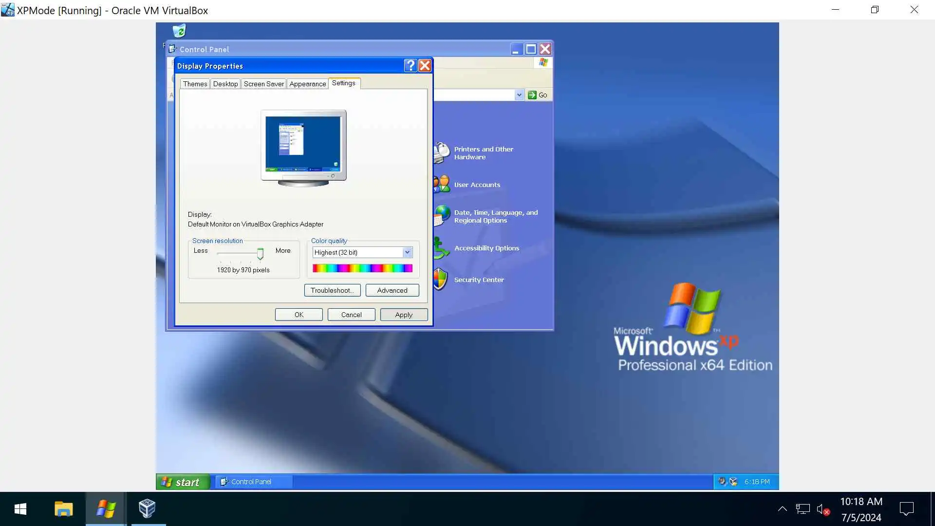
Task: Click the muted speaker tray icon
Action: (x=823, y=509)
